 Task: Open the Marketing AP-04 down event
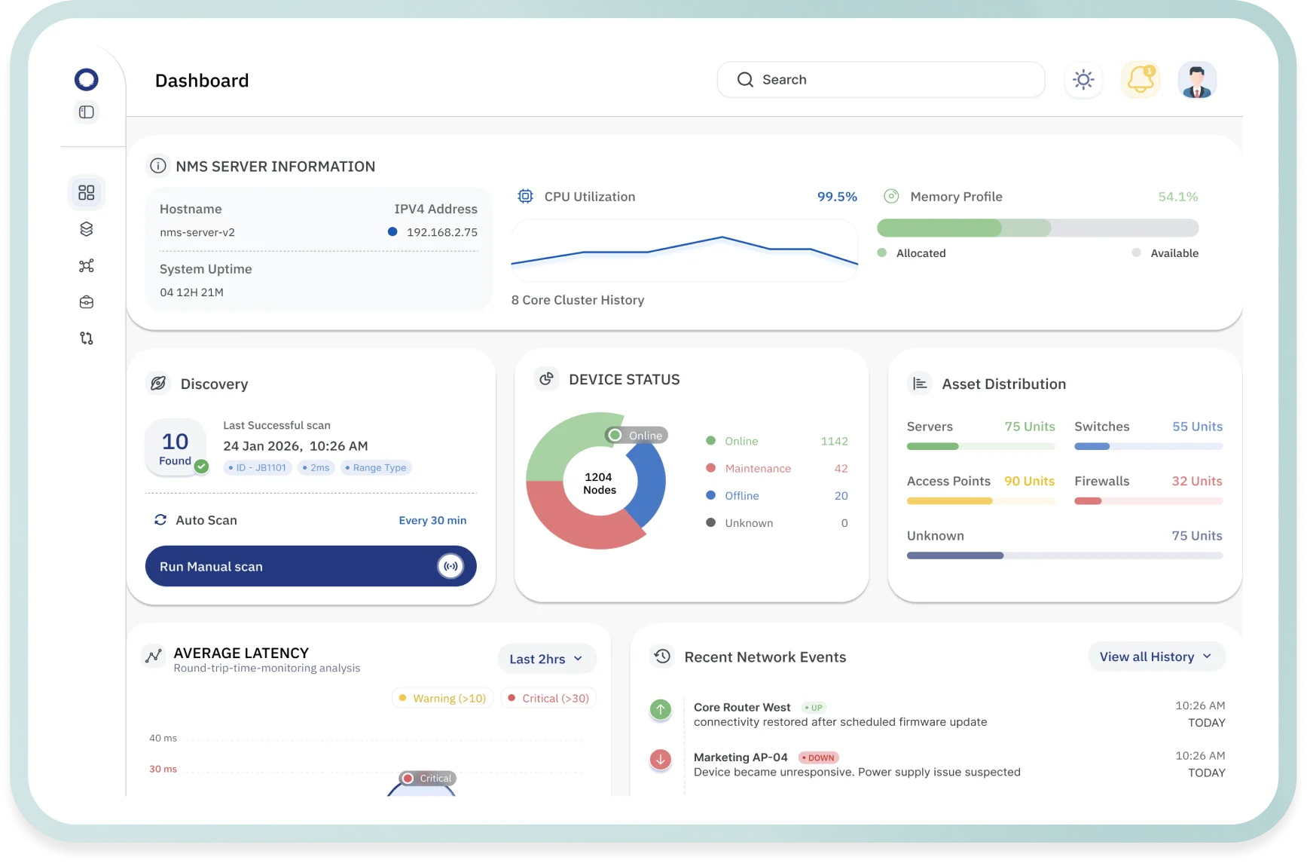(x=937, y=764)
